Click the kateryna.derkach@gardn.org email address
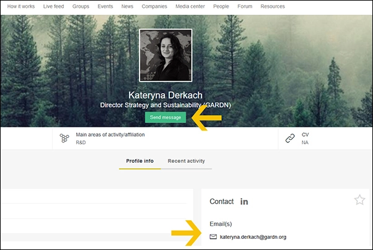Image resolution: width=373 pixels, height=250 pixels. pos(253,237)
